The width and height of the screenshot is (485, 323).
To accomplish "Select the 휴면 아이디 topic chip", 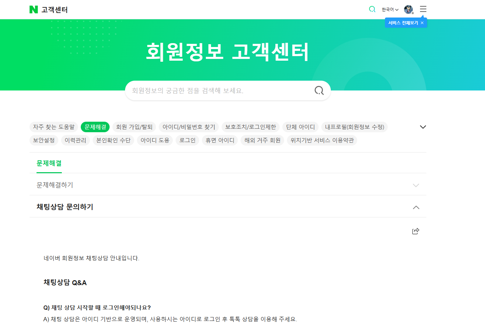I will coord(220,140).
